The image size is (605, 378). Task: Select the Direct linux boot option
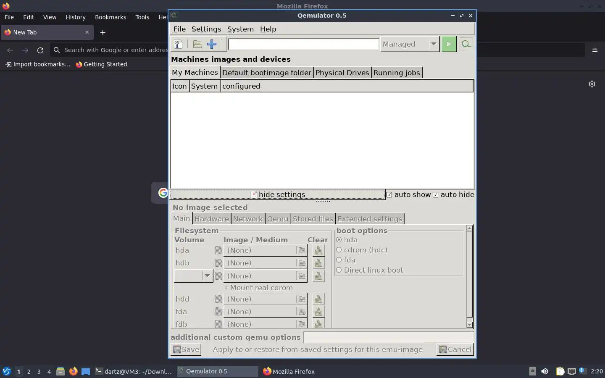(x=339, y=270)
